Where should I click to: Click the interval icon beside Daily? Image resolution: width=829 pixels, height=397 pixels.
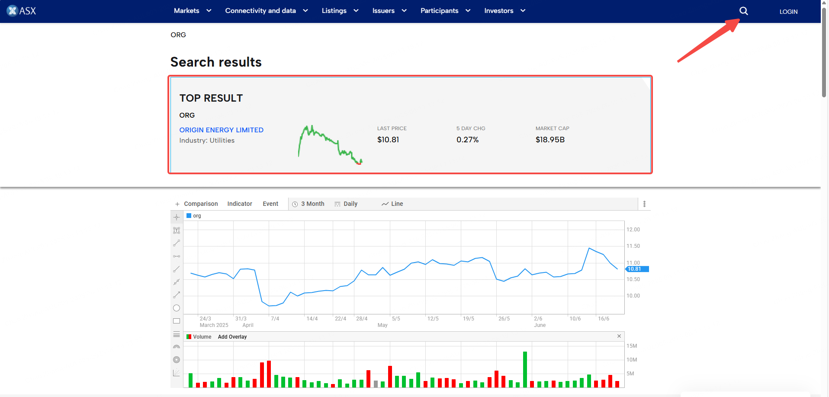337,204
